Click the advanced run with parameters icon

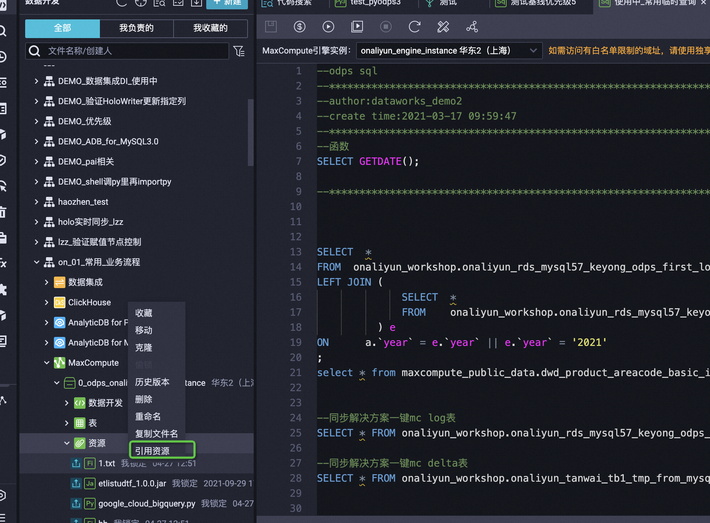[357, 27]
